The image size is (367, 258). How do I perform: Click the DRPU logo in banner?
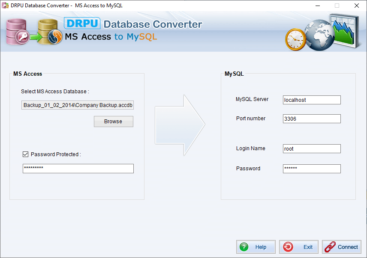82,24
